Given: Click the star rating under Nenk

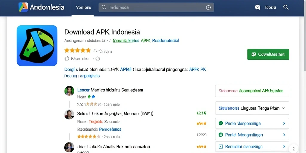Looking at the screenshot, I should coord(94,104).
